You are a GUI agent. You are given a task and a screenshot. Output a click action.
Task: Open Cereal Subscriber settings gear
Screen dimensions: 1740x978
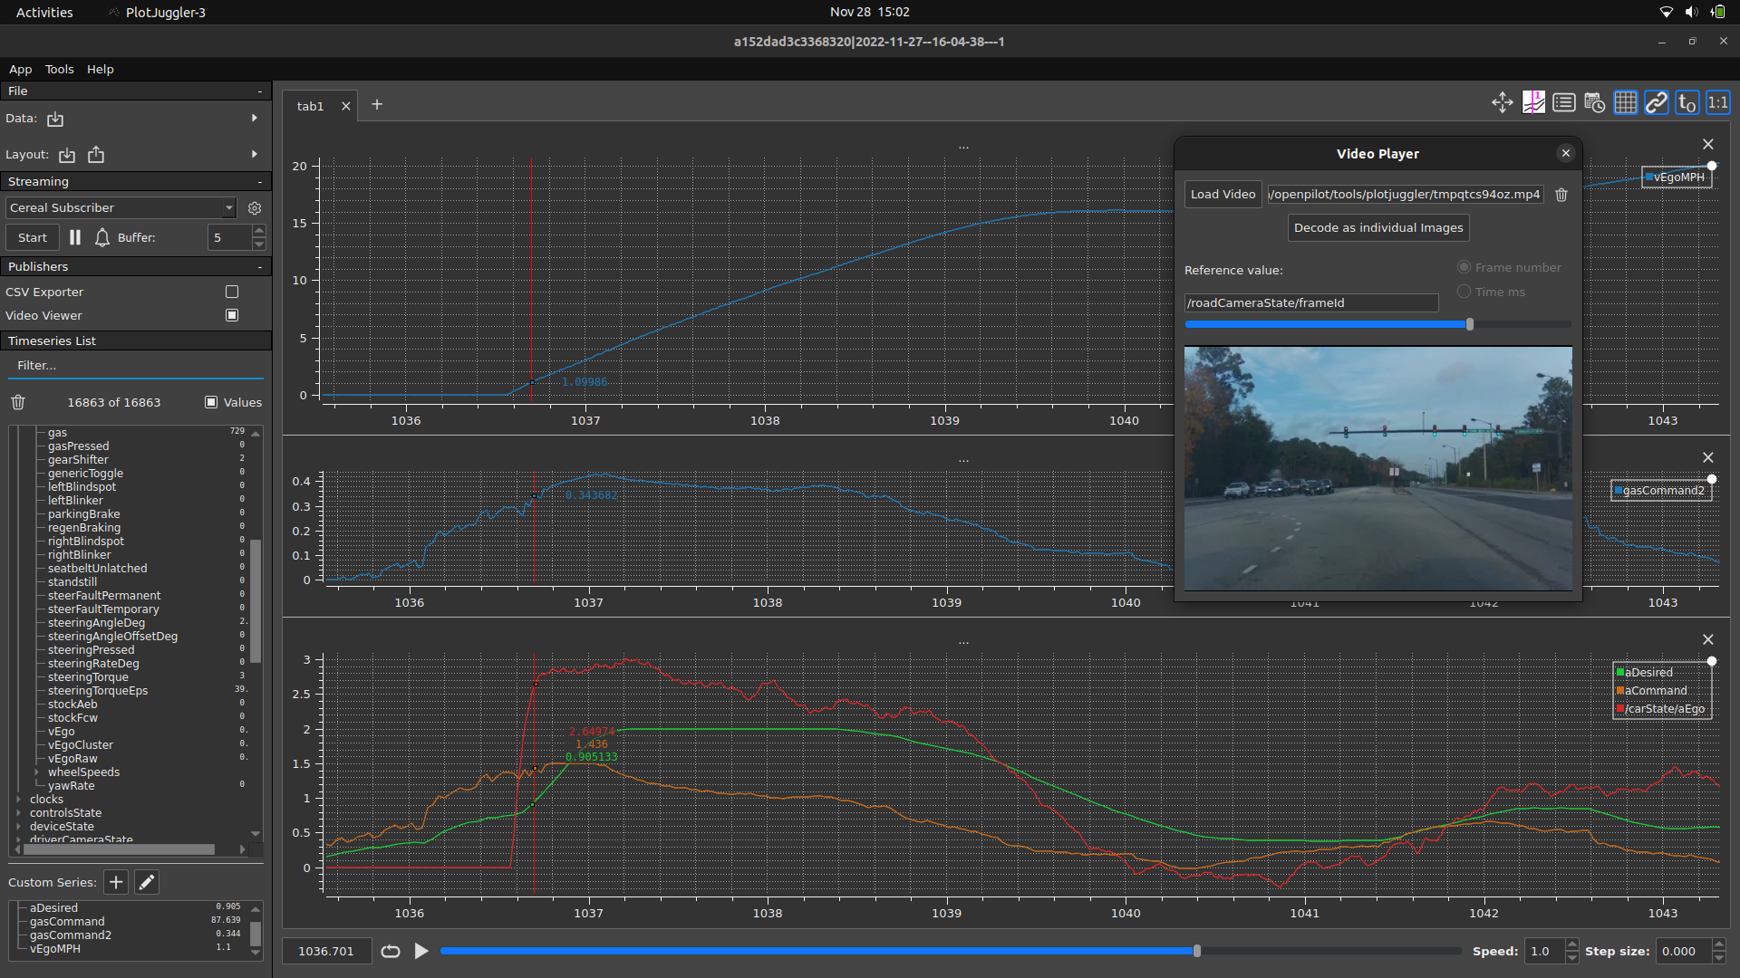point(254,207)
